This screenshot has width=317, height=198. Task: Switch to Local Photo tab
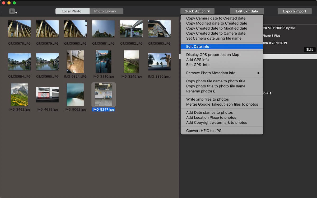tap(72, 11)
